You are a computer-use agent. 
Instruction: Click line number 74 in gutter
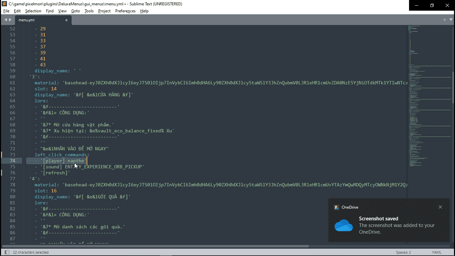pyautogui.click(x=12, y=161)
